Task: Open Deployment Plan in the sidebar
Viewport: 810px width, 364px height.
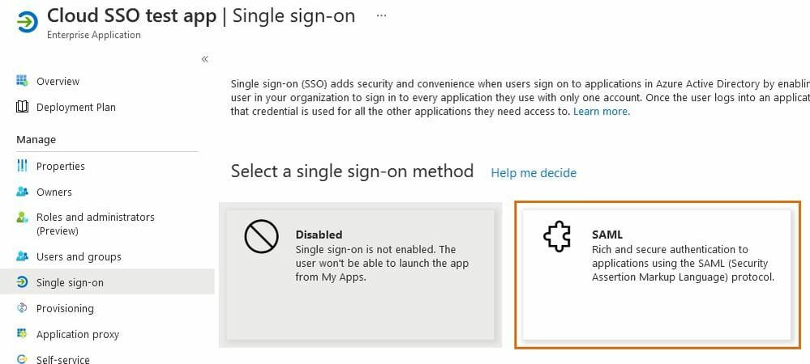Action: click(76, 107)
